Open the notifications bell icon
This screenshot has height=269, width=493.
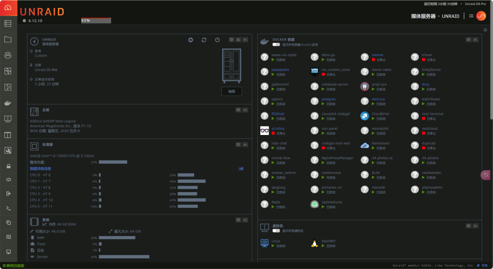pos(485,30)
